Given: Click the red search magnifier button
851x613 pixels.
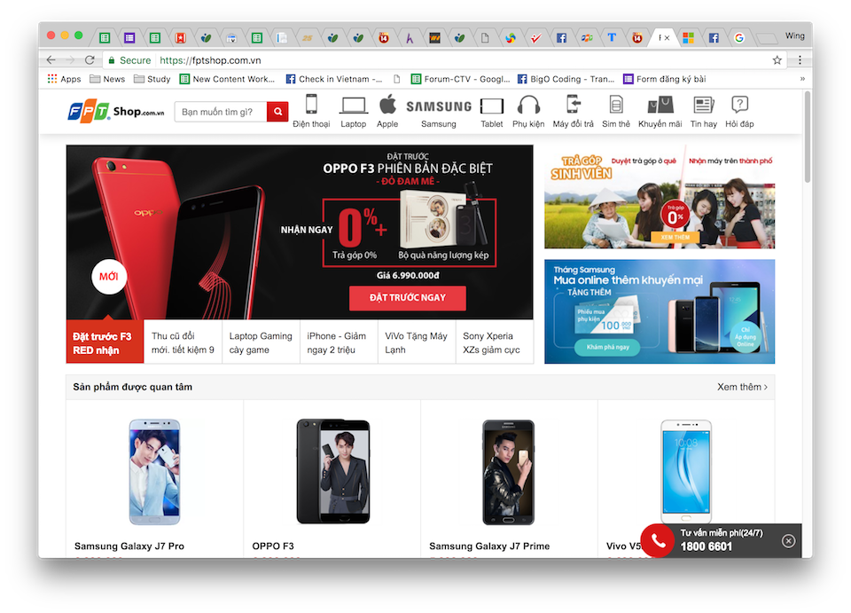Looking at the screenshot, I should tap(277, 112).
